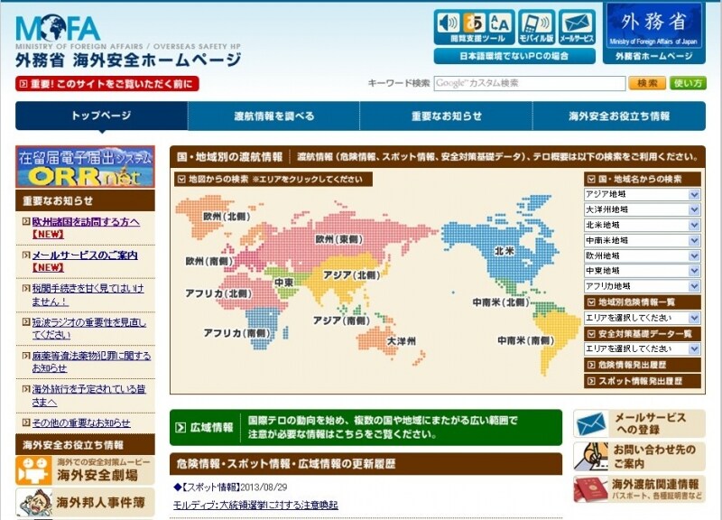Expand the 中東地域 dropdown
This screenshot has height=520, width=722.
tap(643, 271)
